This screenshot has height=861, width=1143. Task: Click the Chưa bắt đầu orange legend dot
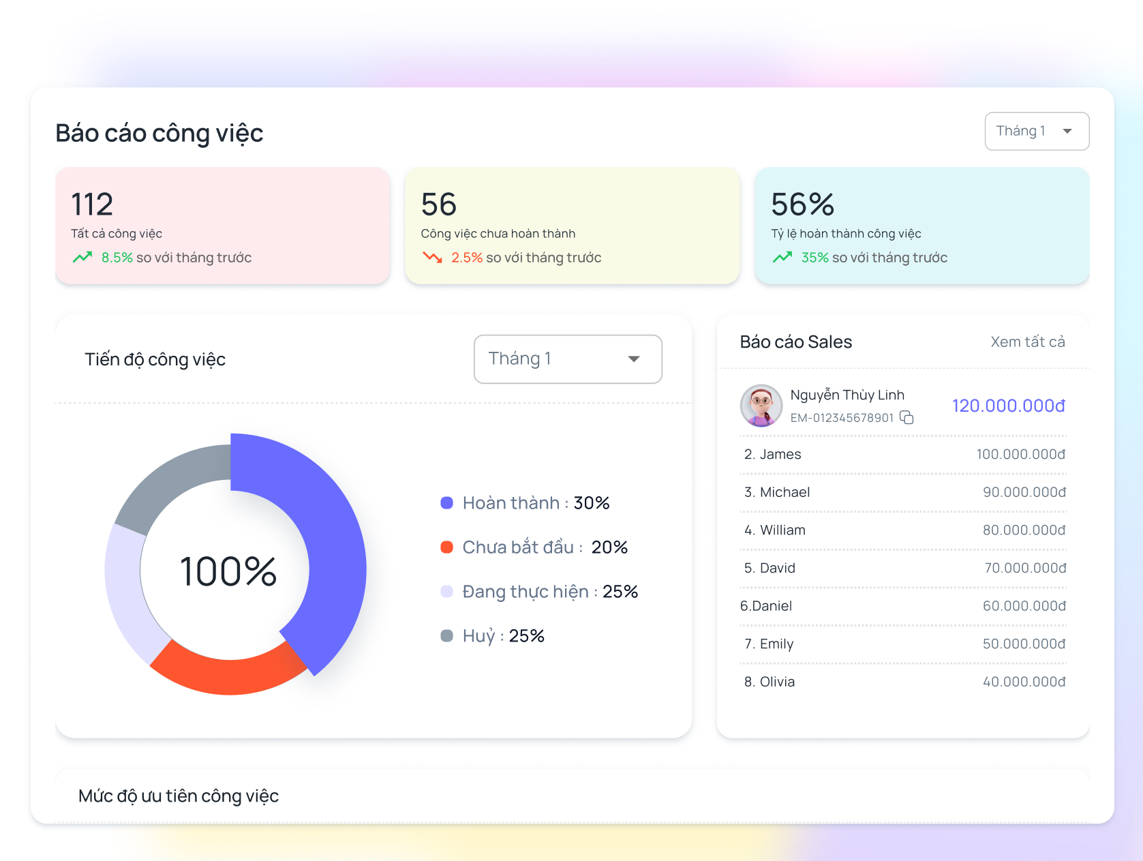pos(446,547)
